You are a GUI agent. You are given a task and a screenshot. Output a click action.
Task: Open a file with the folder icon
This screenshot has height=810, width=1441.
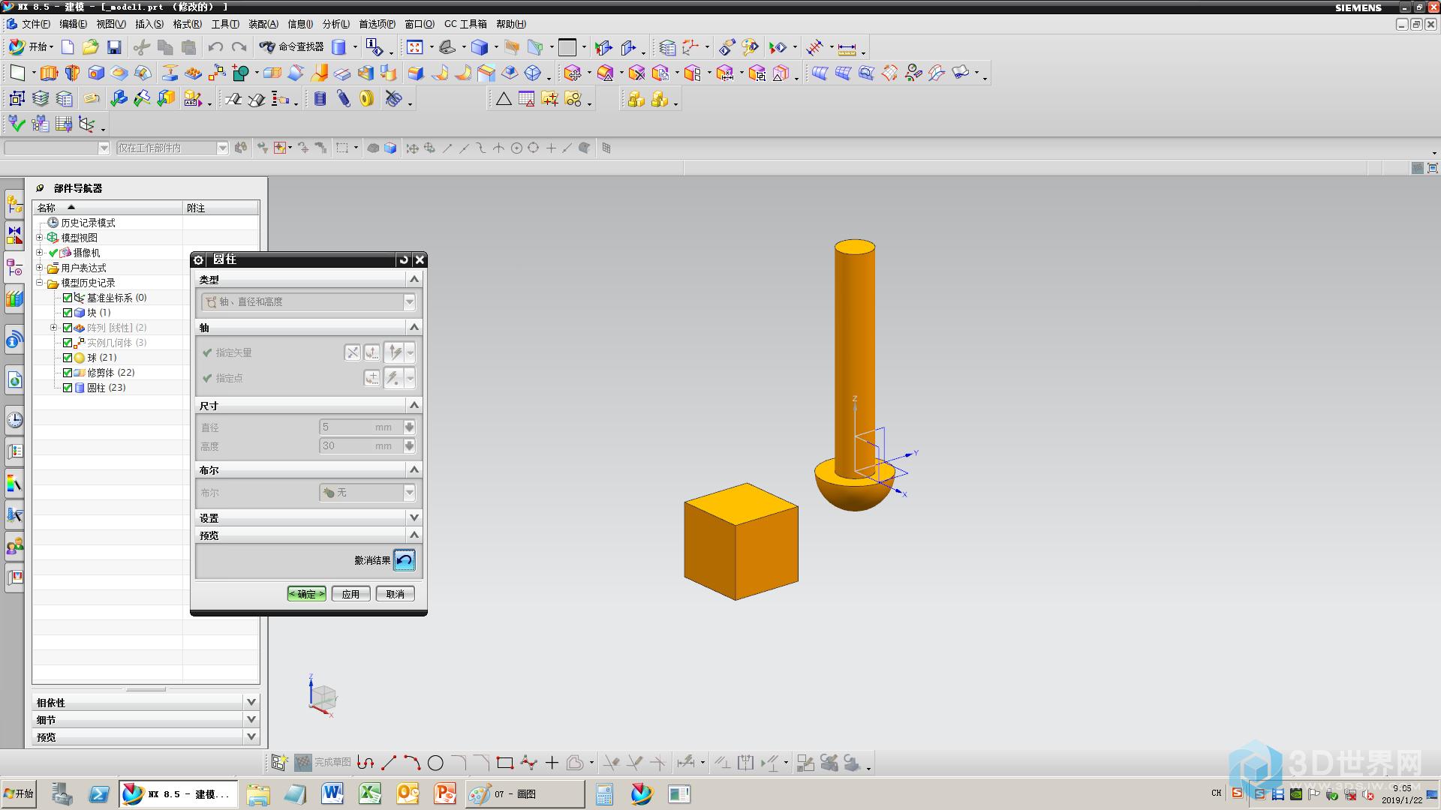91,47
